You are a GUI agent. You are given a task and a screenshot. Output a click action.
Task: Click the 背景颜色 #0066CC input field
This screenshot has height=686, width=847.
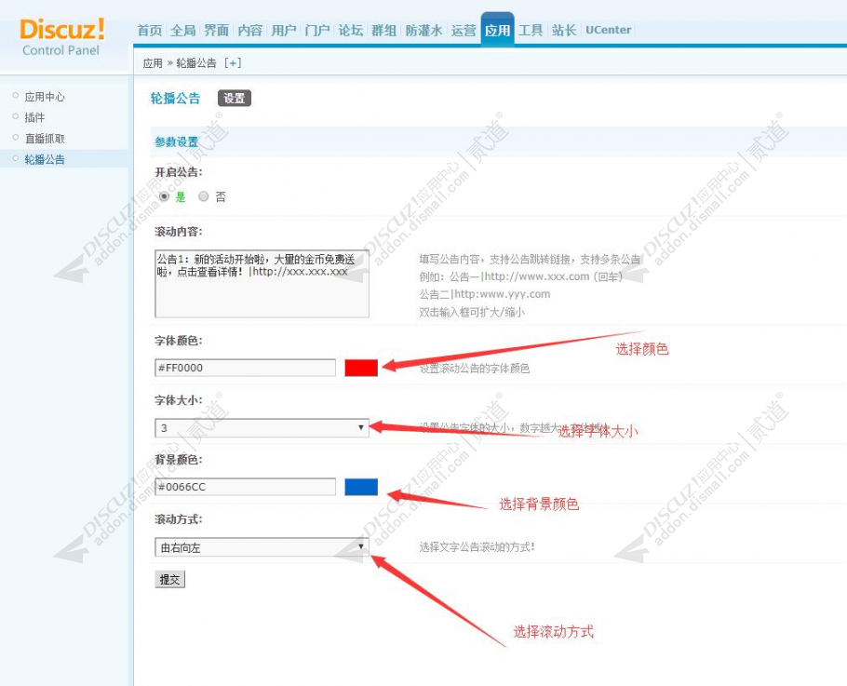pyautogui.click(x=245, y=487)
